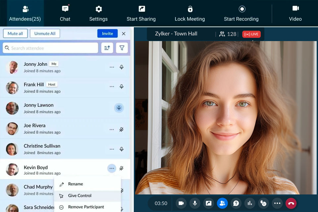The width and height of the screenshot is (318, 212).
Task: Click the blue Invite button
Action: point(107,33)
